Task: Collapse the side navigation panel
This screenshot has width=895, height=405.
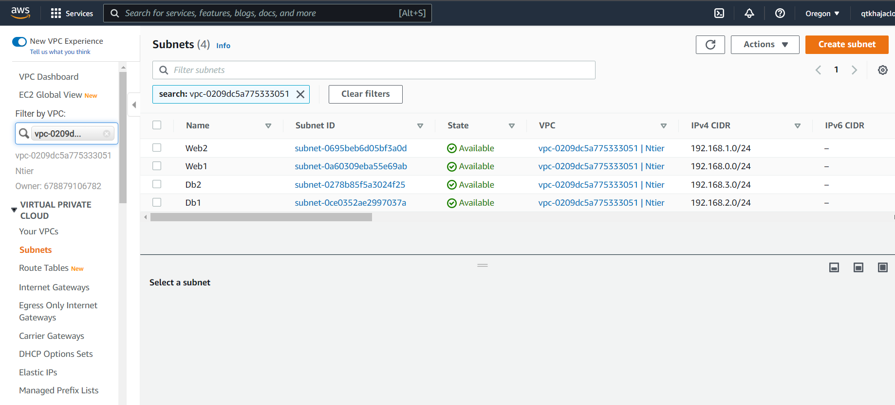Action: (x=134, y=105)
